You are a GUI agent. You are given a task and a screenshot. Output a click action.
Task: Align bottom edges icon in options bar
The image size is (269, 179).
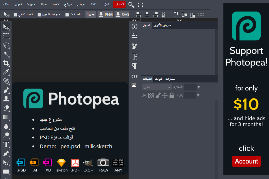(193, 15)
